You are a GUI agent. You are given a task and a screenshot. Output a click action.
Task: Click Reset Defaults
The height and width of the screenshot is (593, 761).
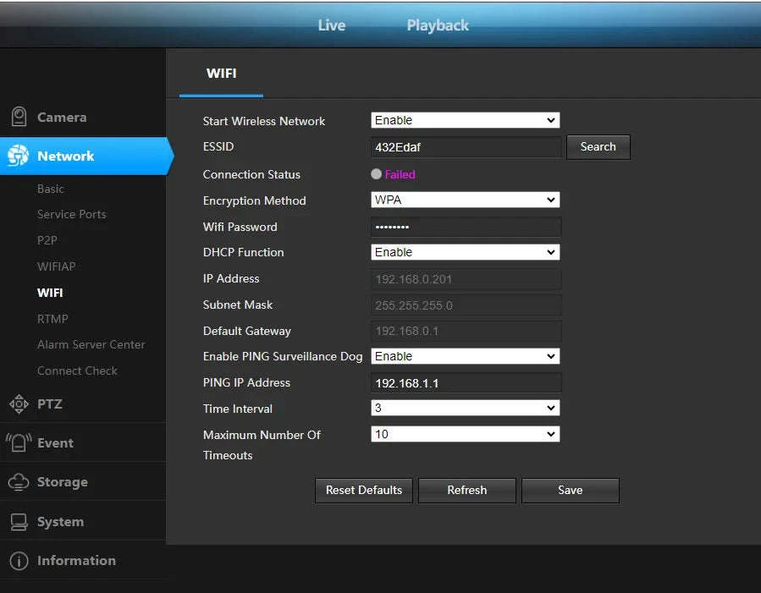click(x=363, y=490)
